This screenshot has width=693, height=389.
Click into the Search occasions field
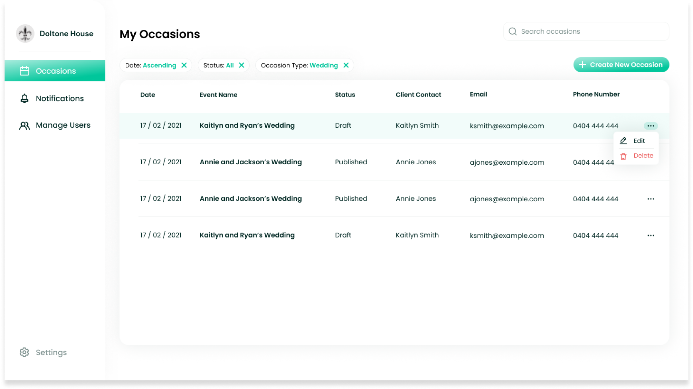(x=590, y=32)
